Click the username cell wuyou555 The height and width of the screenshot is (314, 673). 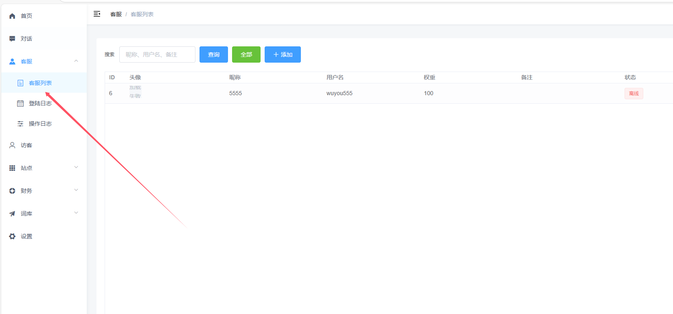click(x=340, y=93)
